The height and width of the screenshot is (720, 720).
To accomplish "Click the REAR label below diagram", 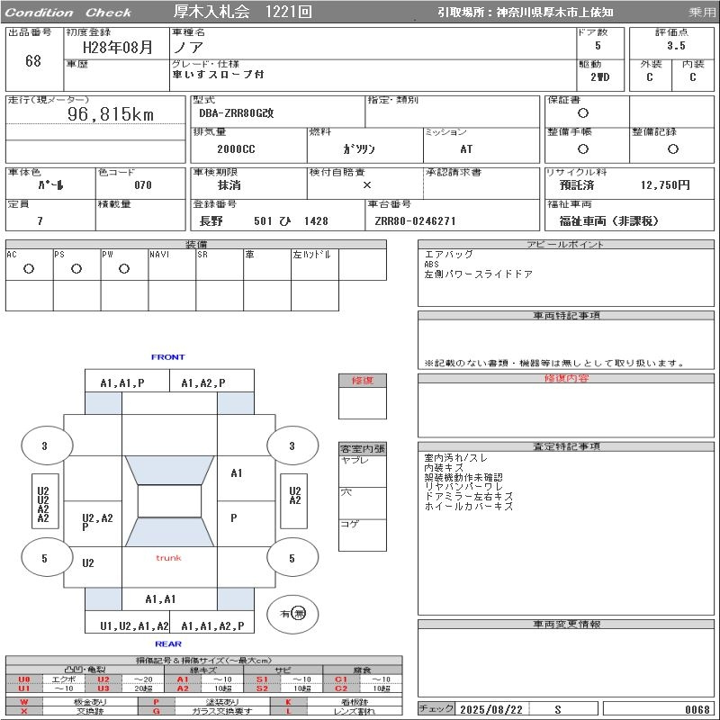I will click(168, 643).
